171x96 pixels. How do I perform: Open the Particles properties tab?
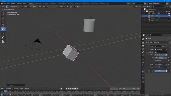click(143, 65)
